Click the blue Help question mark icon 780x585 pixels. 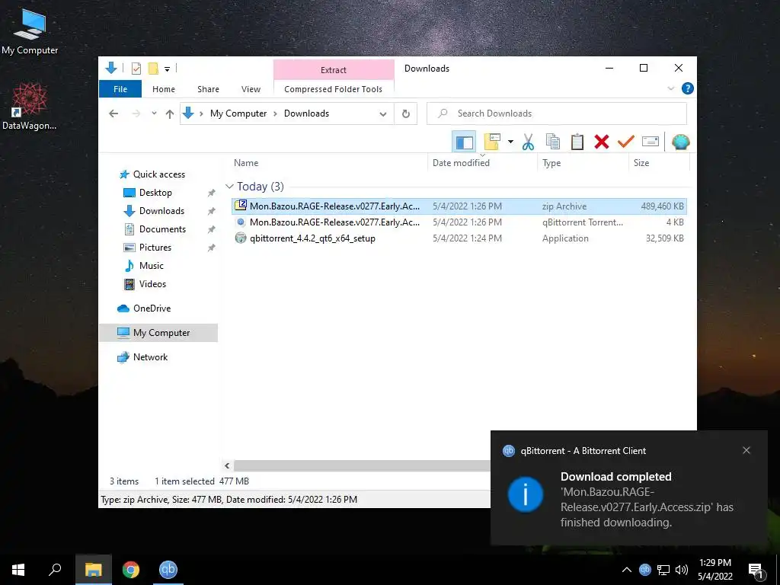[688, 88]
